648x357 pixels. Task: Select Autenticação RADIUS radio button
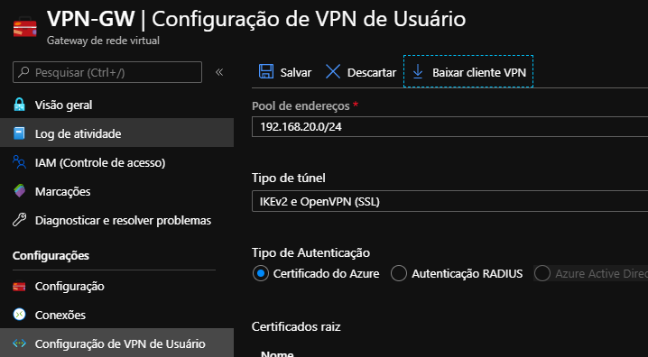(398, 273)
